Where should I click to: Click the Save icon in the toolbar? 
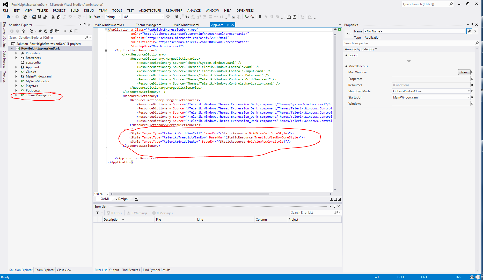click(x=40, y=17)
